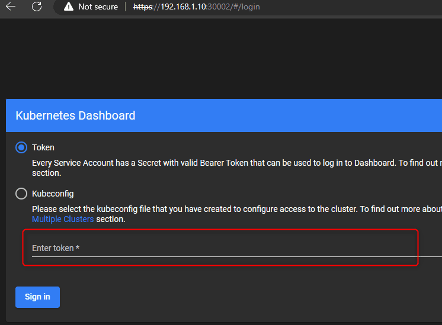The width and height of the screenshot is (442, 325).
Task: Select the Kubeconfig radio button
Action: [21, 194]
